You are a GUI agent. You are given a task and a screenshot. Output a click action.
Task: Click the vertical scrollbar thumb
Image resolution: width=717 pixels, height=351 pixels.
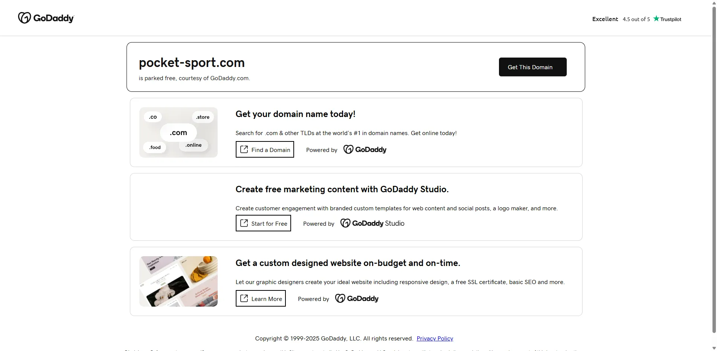[x=714, y=169]
